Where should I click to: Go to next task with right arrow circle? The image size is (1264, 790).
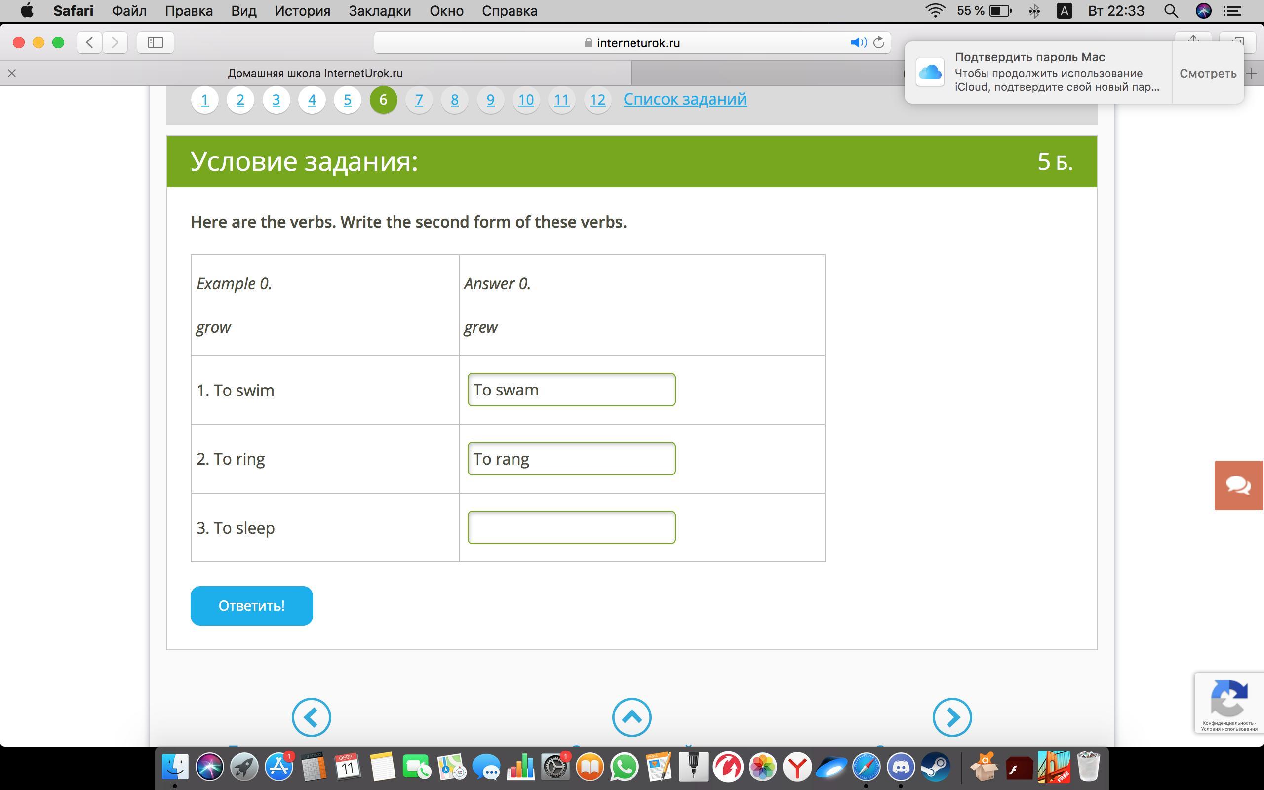point(951,717)
